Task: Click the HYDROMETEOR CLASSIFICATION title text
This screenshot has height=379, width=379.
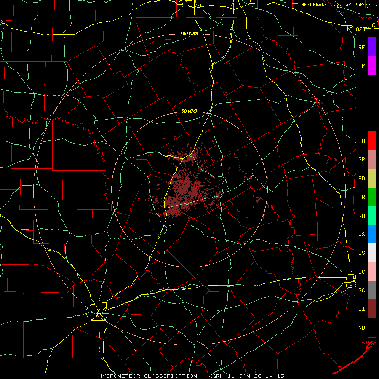Action: pyautogui.click(x=148, y=376)
